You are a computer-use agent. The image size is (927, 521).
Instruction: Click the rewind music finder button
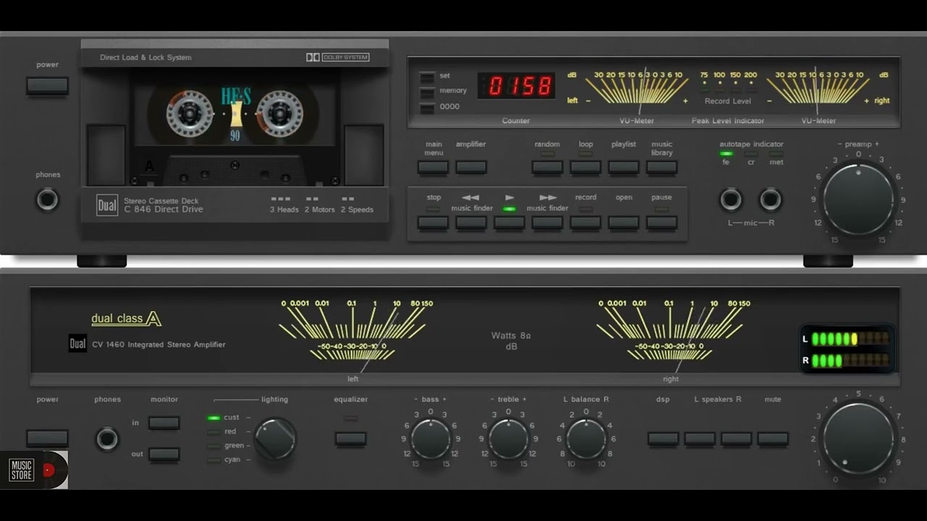tap(471, 222)
